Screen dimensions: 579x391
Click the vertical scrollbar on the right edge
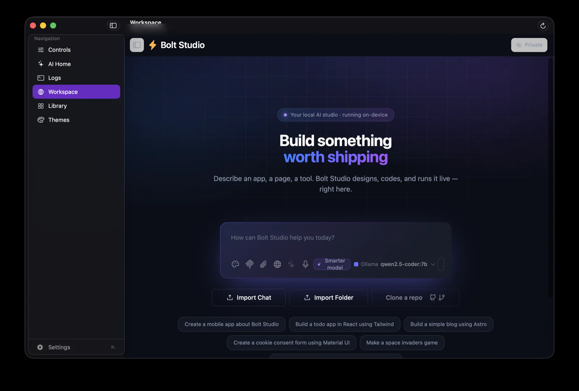551,178
